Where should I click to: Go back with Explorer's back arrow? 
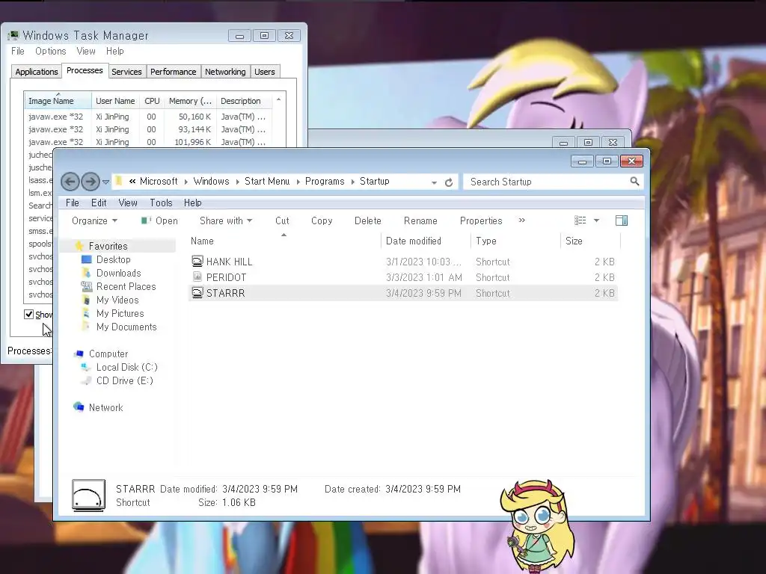click(x=70, y=182)
